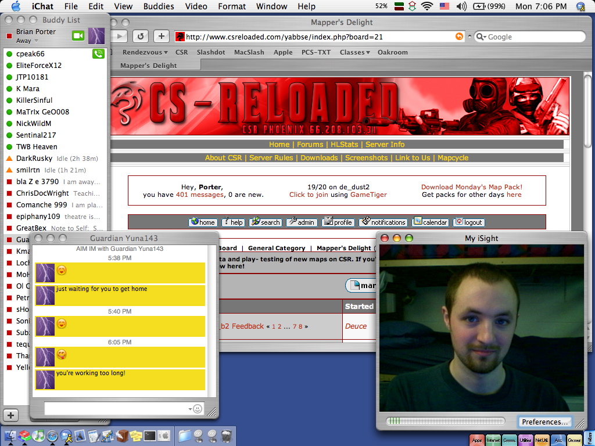
Task: Click the Add Bookmark plus button in Safari
Action: pos(161,36)
